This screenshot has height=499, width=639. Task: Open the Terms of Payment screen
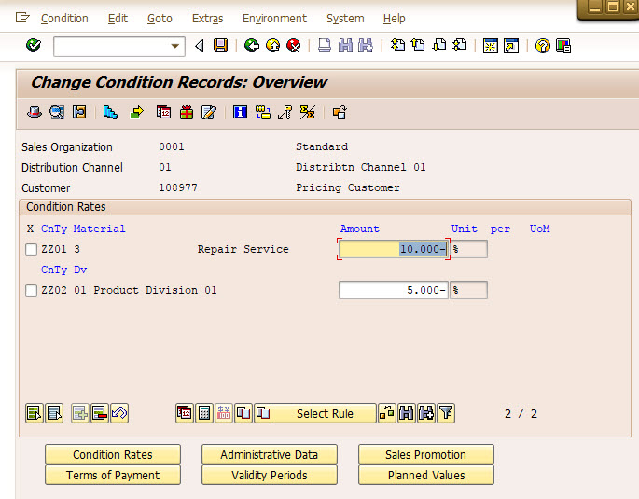point(113,475)
